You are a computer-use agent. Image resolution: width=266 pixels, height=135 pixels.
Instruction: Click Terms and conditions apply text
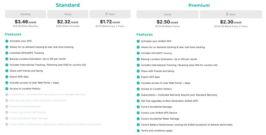click(x=157, y=131)
